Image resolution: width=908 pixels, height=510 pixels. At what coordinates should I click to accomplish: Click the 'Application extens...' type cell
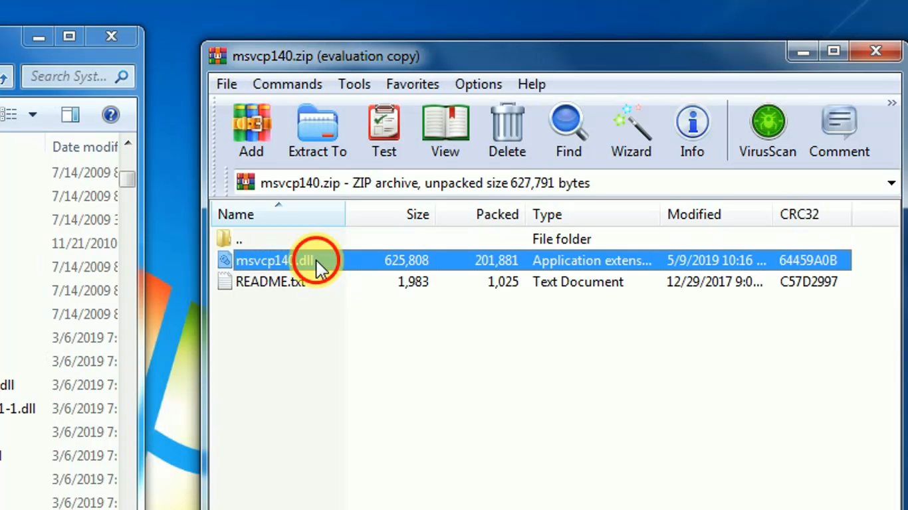coord(592,260)
